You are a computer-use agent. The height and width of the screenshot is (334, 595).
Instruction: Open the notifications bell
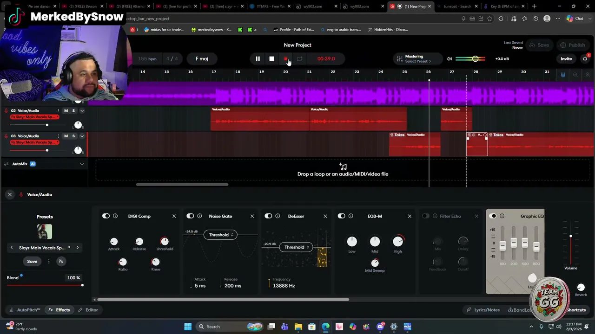585,59
